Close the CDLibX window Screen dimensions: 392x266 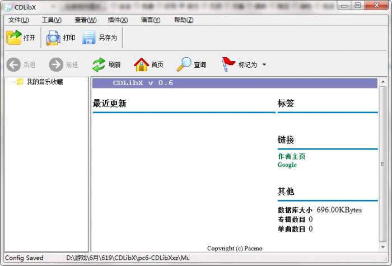coord(376,6)
